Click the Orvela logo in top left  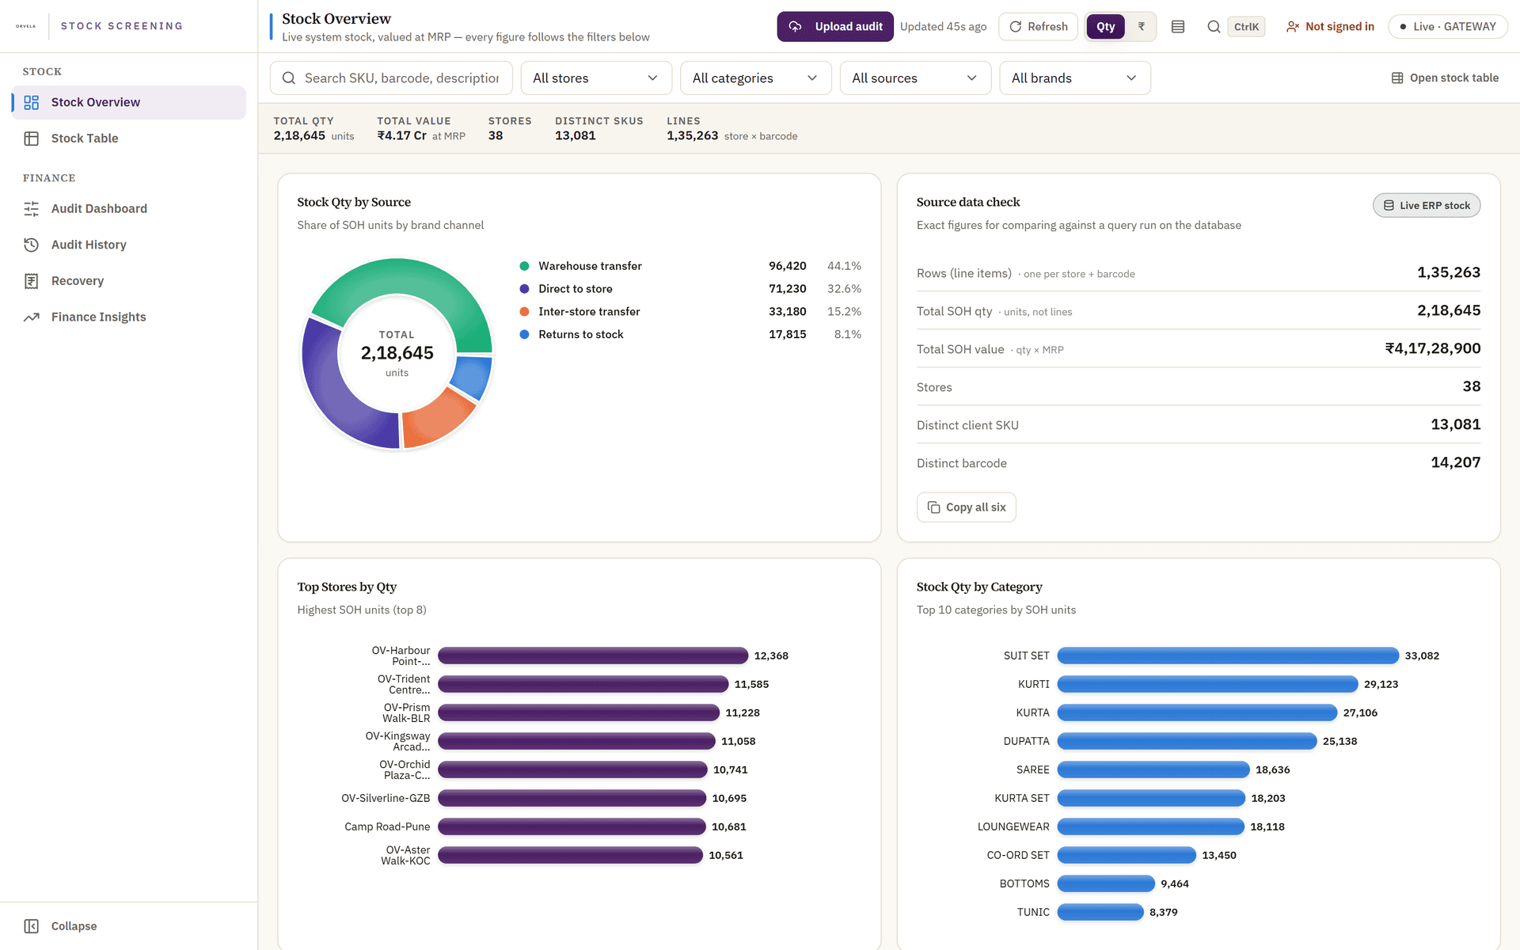26,26
